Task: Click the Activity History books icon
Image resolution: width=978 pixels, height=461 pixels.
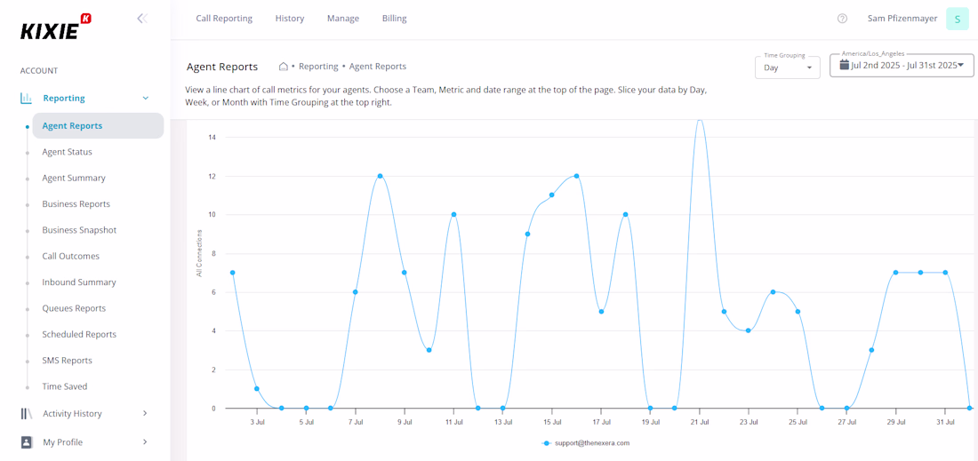Action: coord(26,413)
